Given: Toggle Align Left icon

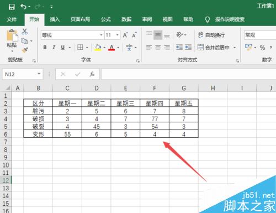Looking at the screenshot, I should click(149, 48).
